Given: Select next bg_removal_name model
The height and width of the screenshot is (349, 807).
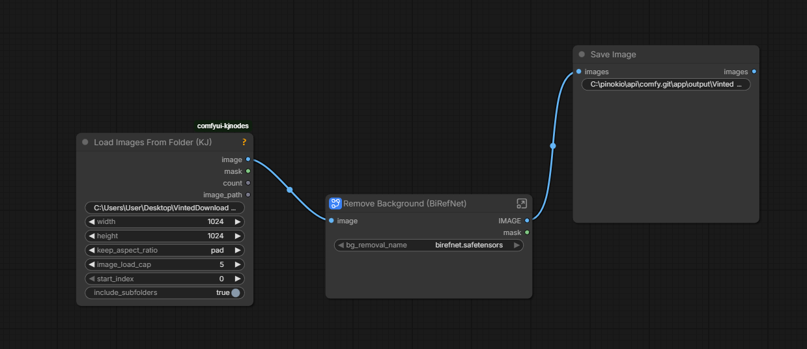Looking at the screenshot, I should tap(517, 245).
